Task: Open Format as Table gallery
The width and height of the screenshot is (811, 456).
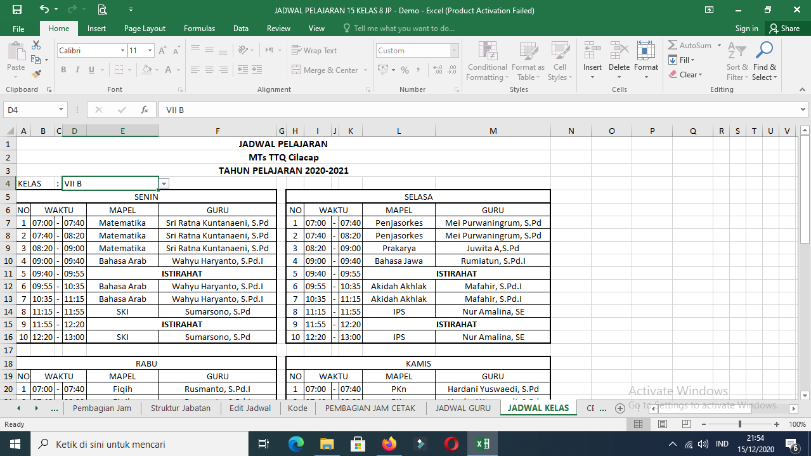Action: pyautogui.click(x=528, y=62)
